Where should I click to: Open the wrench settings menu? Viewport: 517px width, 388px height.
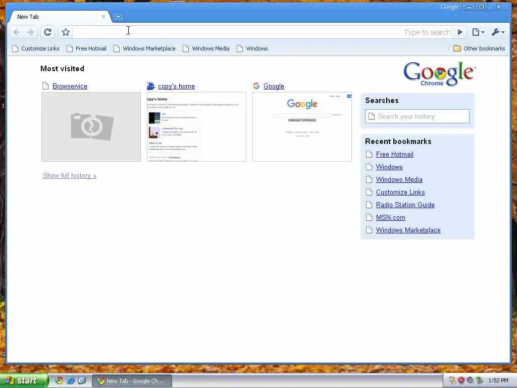[498, 32]
